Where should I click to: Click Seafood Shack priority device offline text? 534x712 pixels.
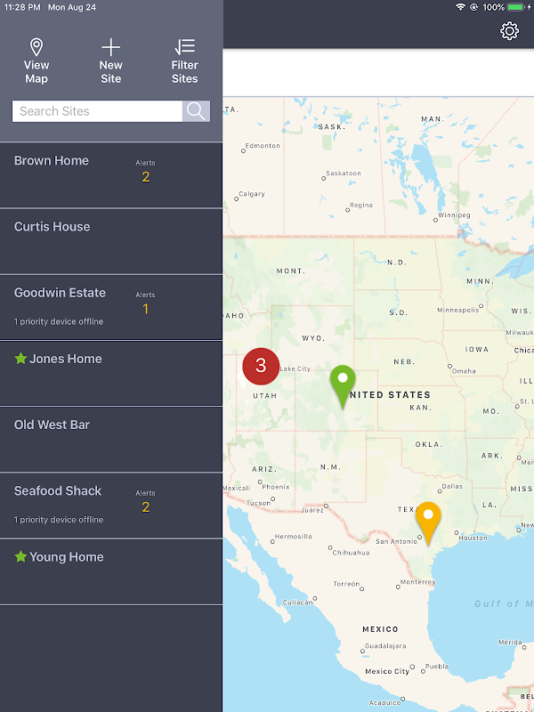[x=59, y=520]
